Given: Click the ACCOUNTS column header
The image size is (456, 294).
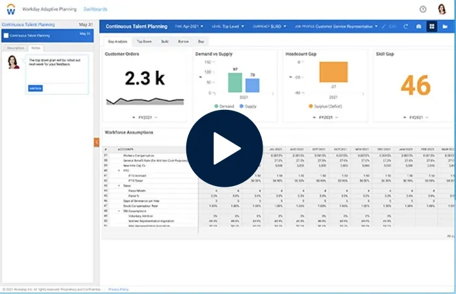Looking at the screenshot, I should (x=125, y=150).
